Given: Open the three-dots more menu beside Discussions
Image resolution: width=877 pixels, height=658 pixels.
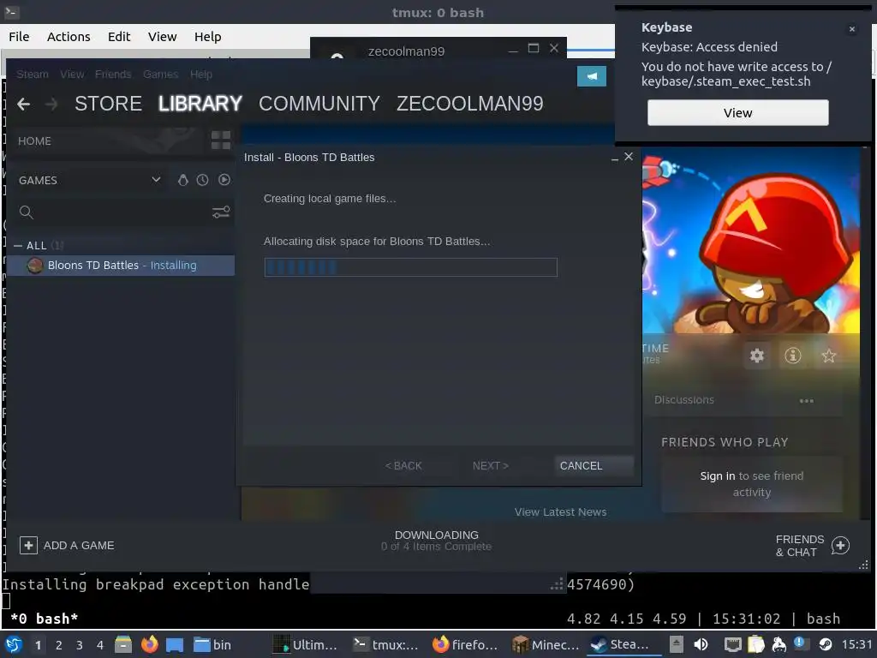Looking at the screenshot, I should tap(807, 401).
